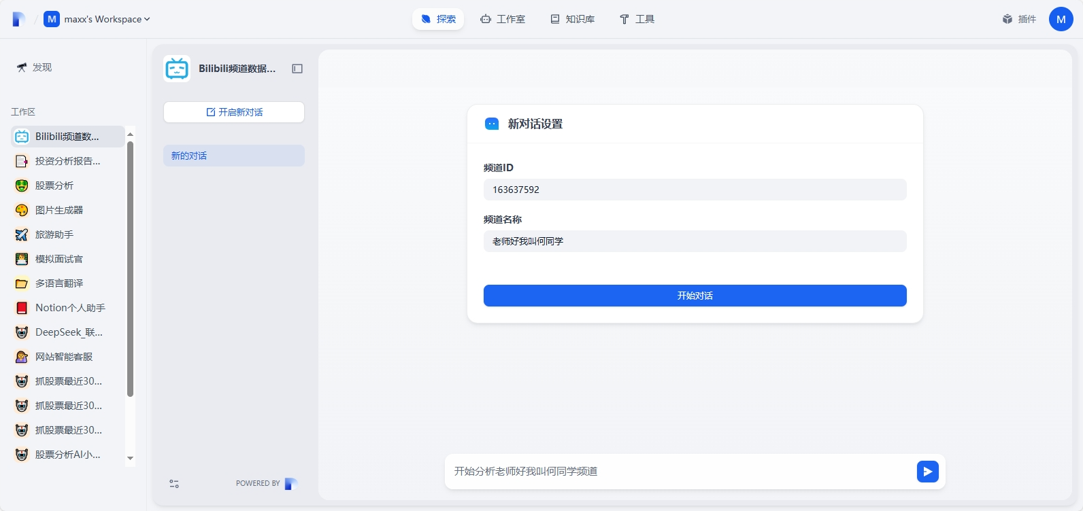Click the workspace list scrollbar down arrow

click(x=131, y=459)
